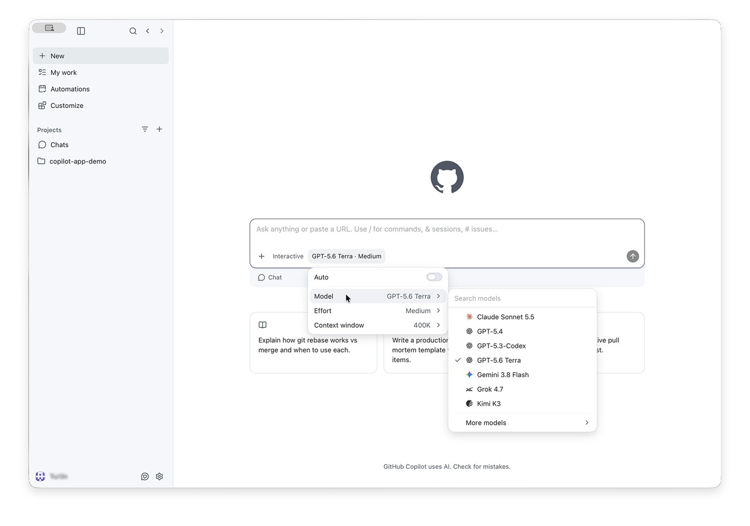This screenshot has height=526, width=750.
Task: Send the prompt with the up-arrow button
Action: click(x=633, y=256)
